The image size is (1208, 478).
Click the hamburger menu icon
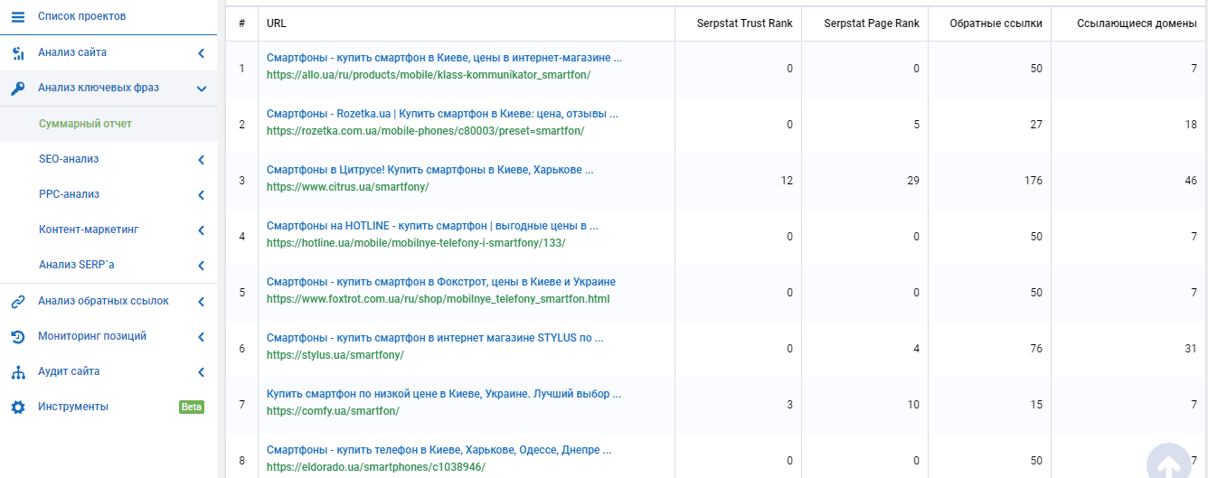click(18, 17)
